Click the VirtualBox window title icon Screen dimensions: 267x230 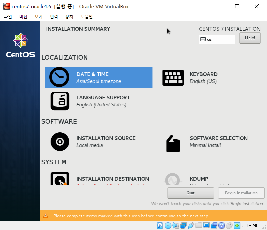tap(7, 6)
